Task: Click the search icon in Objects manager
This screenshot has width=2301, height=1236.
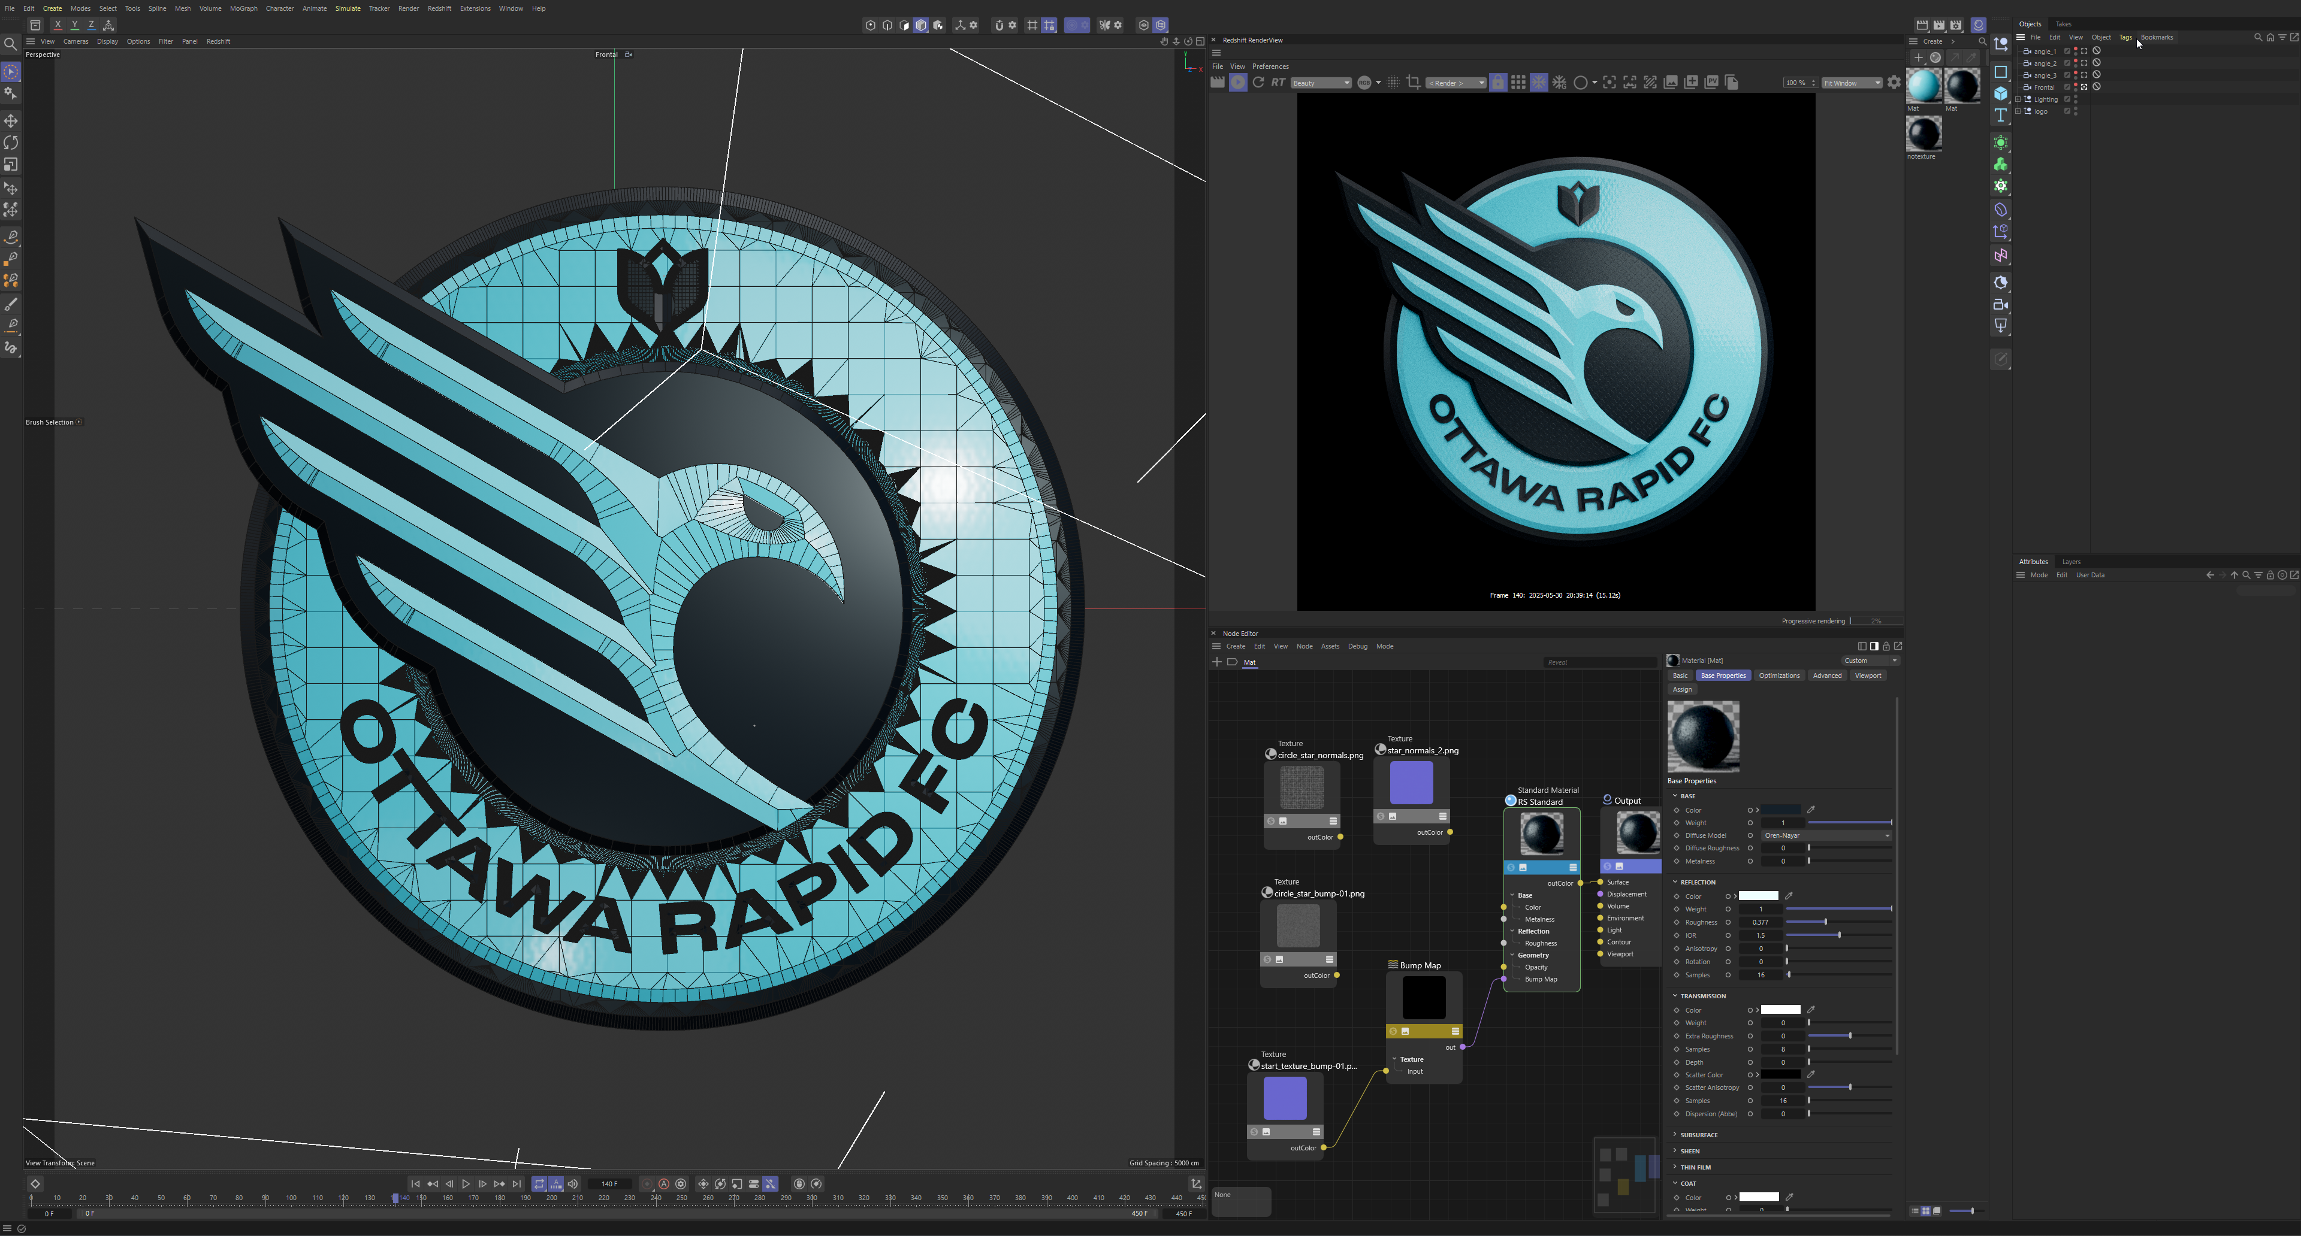Action: coord(2258,38)
